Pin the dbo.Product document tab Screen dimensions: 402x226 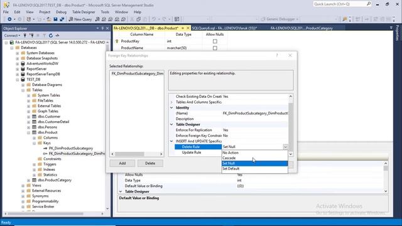pos(183,28)
